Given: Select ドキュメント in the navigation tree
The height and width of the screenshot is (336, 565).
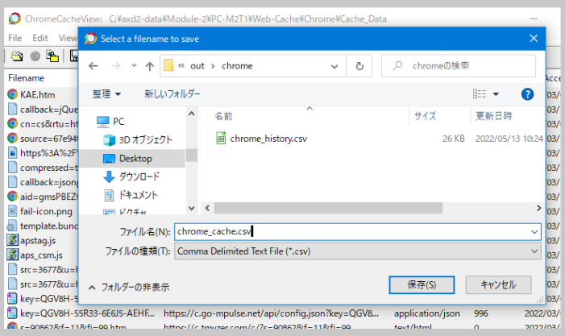Looking at the screenshot, I should [131, 195].
